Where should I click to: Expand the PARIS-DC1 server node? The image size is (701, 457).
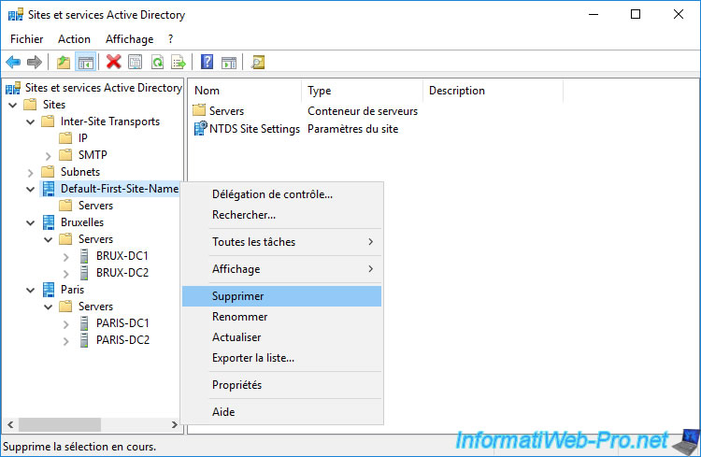coord(65,323)
